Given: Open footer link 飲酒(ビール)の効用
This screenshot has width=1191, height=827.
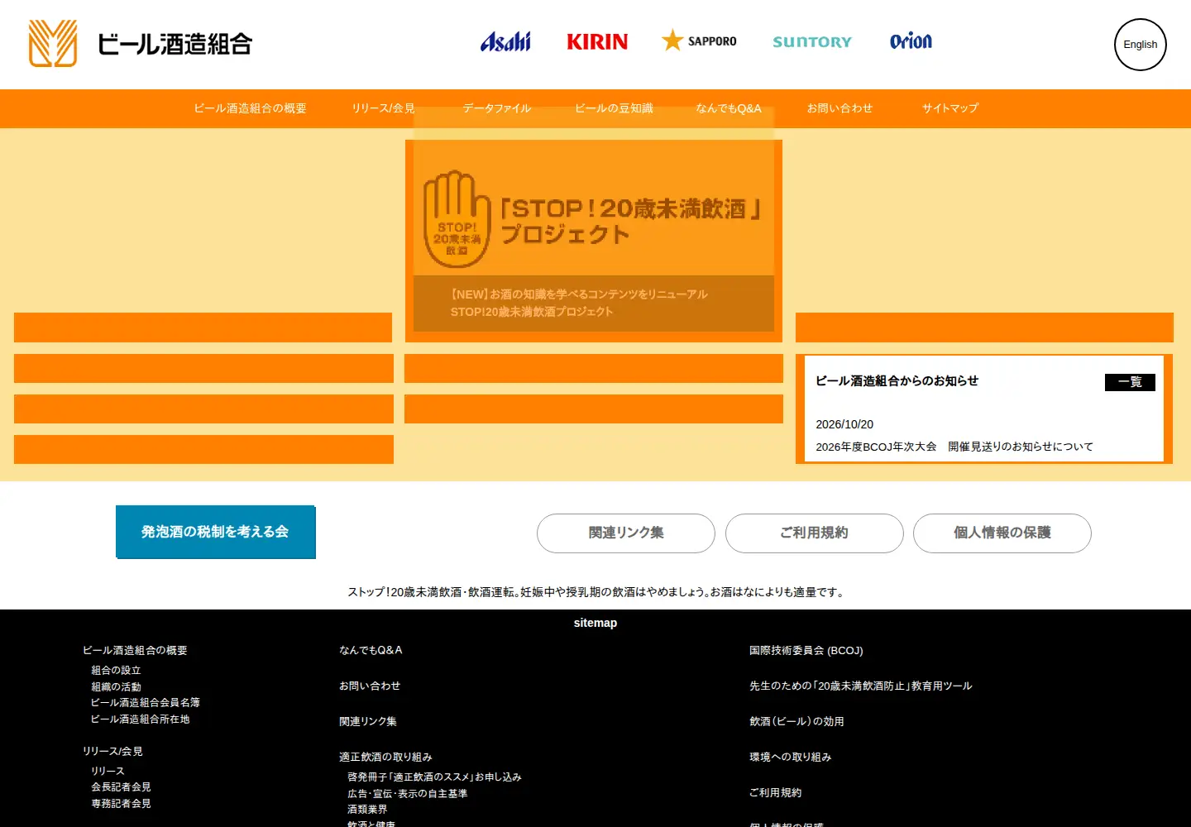Looking at the screenshot, I should (x=796, y=722).
